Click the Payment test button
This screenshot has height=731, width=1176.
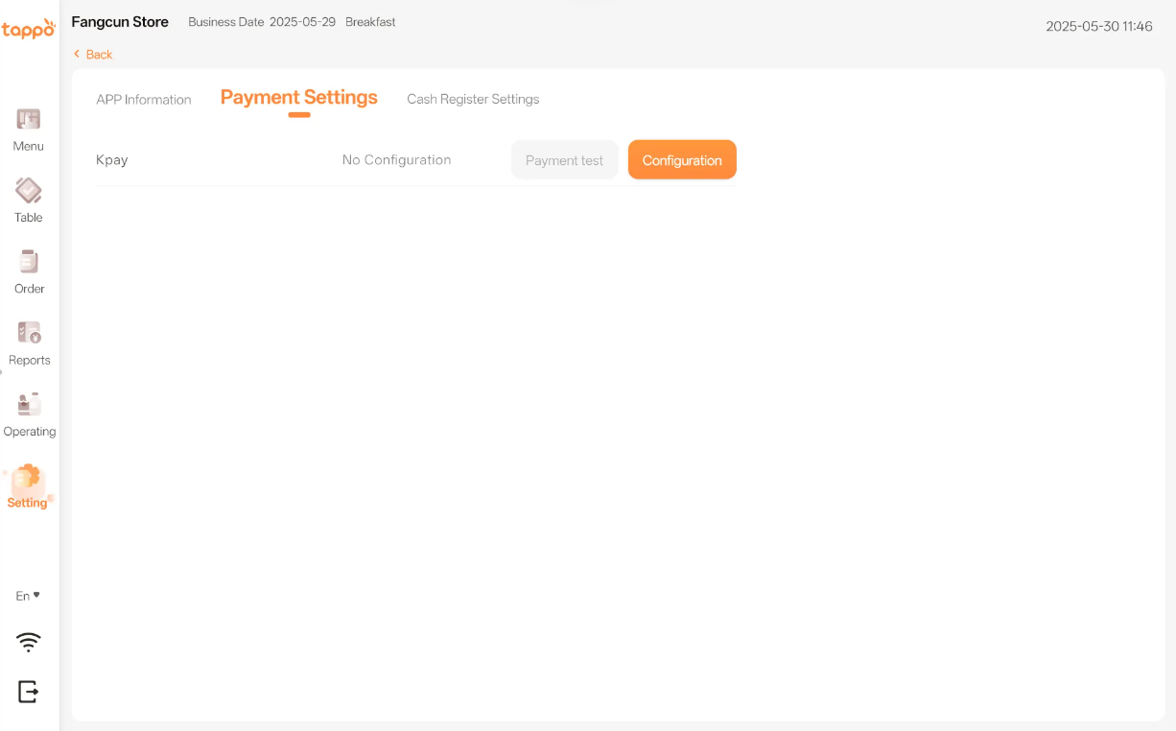click(x=564, y=160)
